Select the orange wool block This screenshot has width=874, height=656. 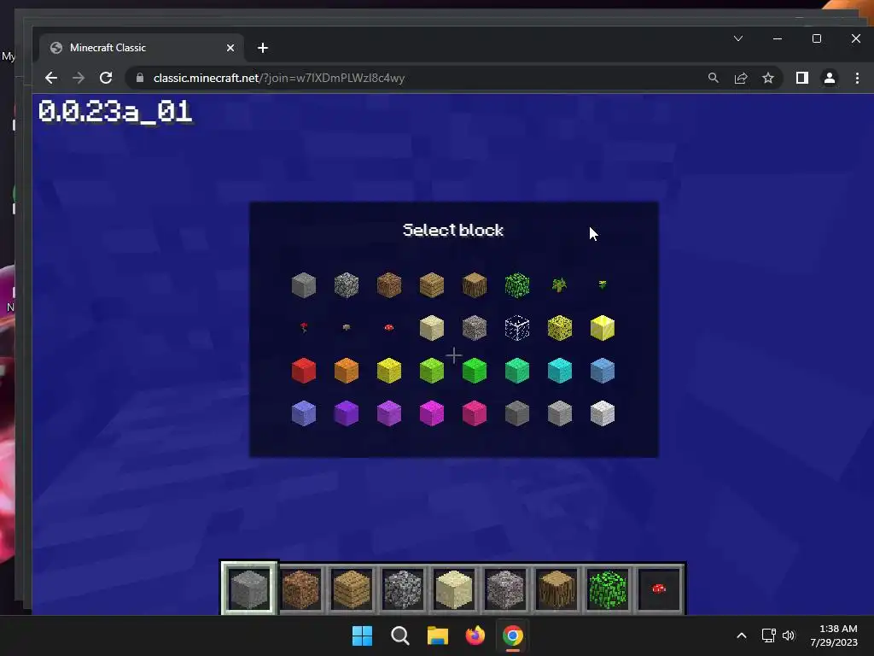coord(347,371)
